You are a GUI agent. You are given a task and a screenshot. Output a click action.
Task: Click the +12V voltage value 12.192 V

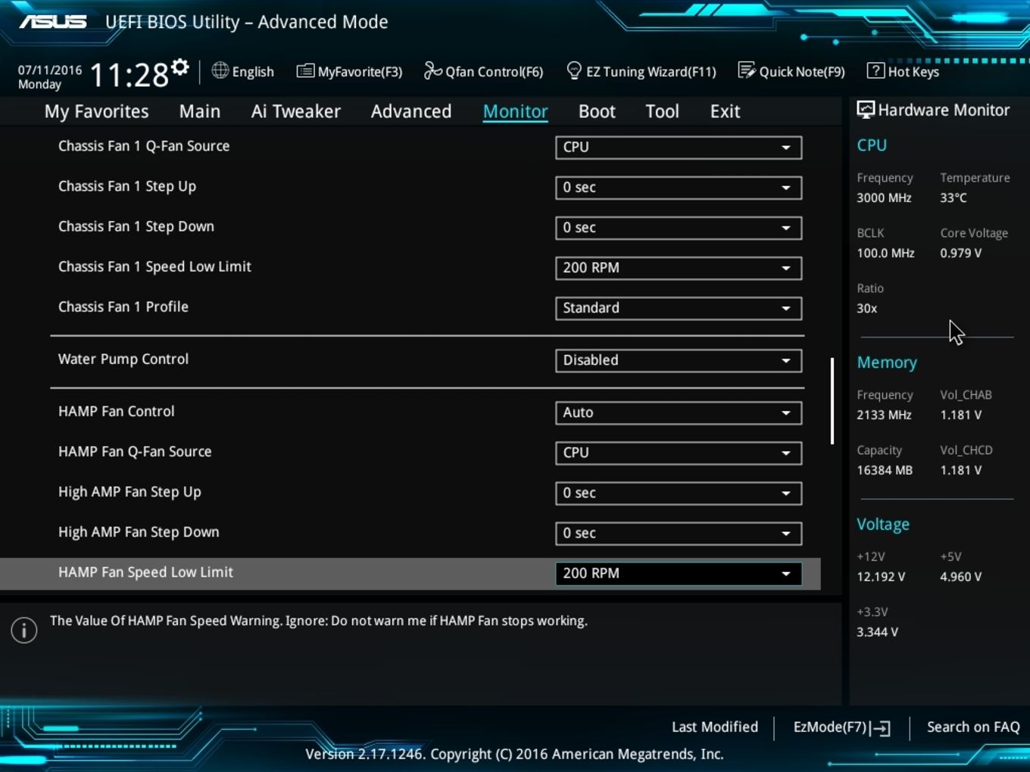(x=881, y=577)
